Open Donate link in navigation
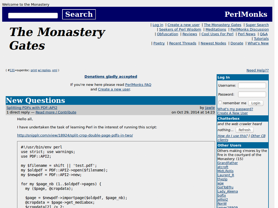Screen dimensions: 278x208 pyautogui.click(x=237, y=43)
